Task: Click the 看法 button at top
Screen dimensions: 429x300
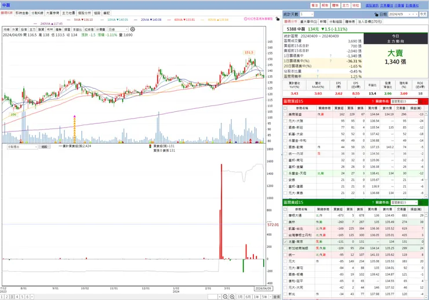Action: click(x=315, y=5)
